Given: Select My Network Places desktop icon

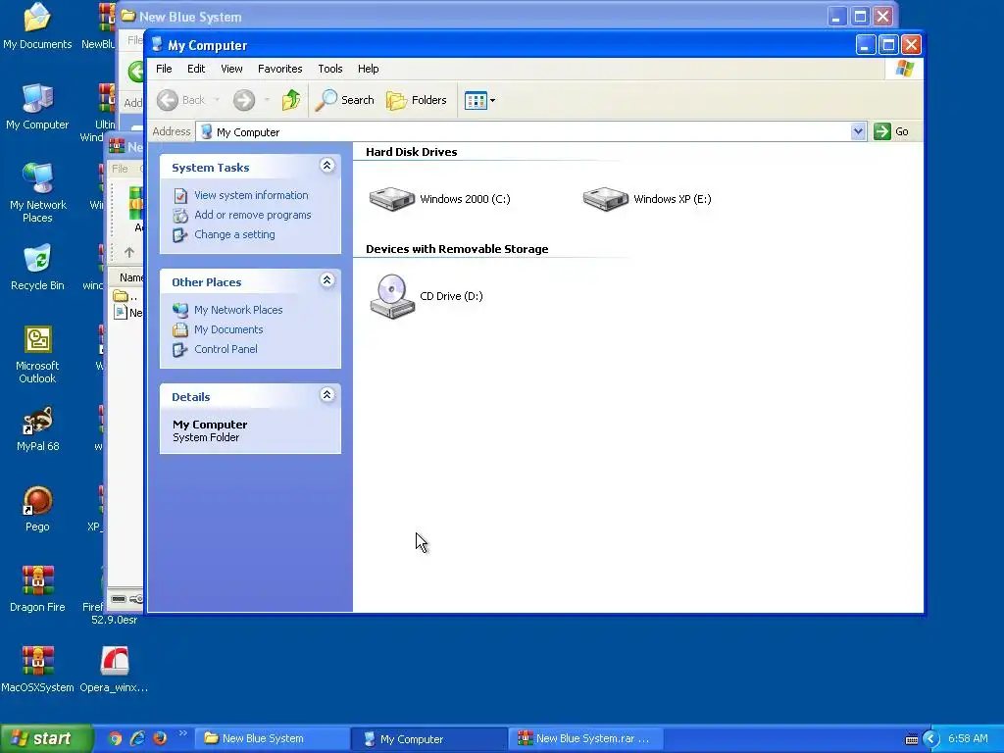Looking at the screenshot, I should click(38, 192).
